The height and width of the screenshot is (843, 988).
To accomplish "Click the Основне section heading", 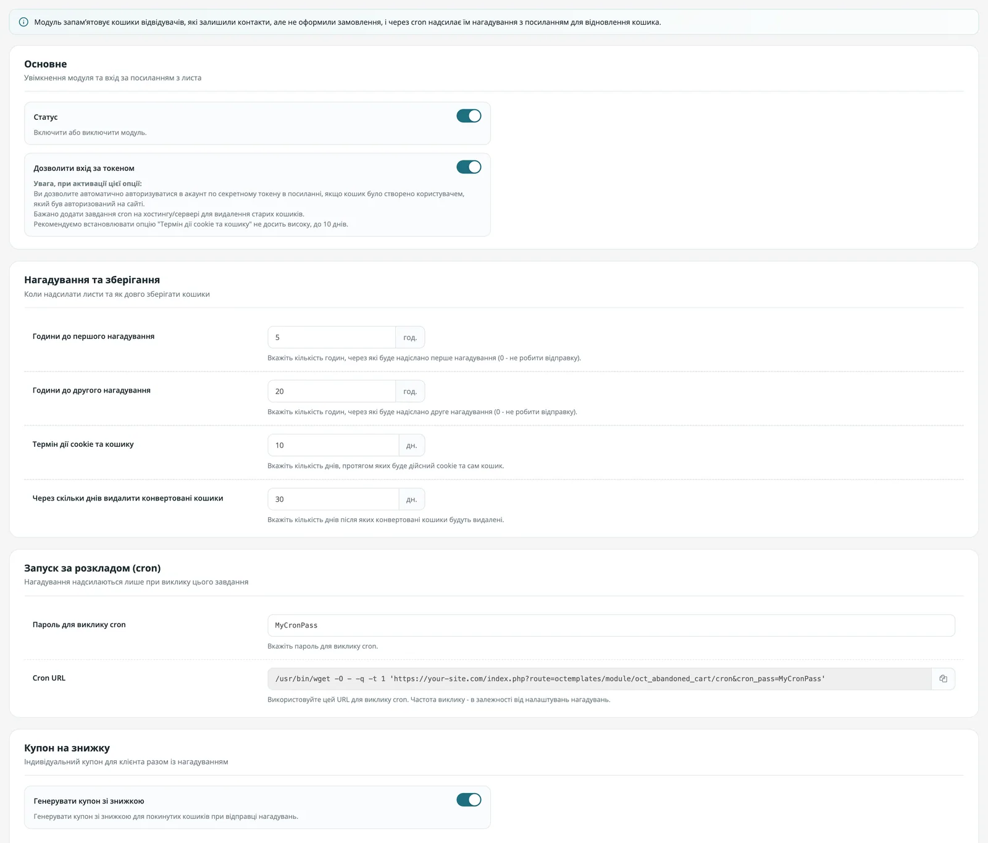I will coord(46,64).
